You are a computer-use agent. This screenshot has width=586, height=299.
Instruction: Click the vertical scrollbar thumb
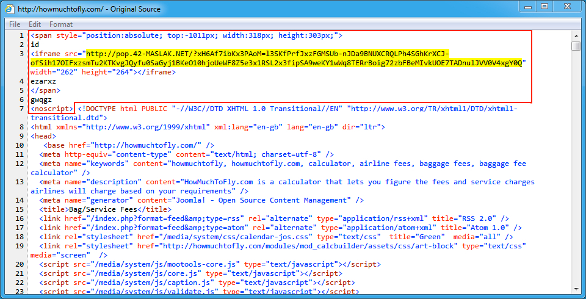coord(576,46)
